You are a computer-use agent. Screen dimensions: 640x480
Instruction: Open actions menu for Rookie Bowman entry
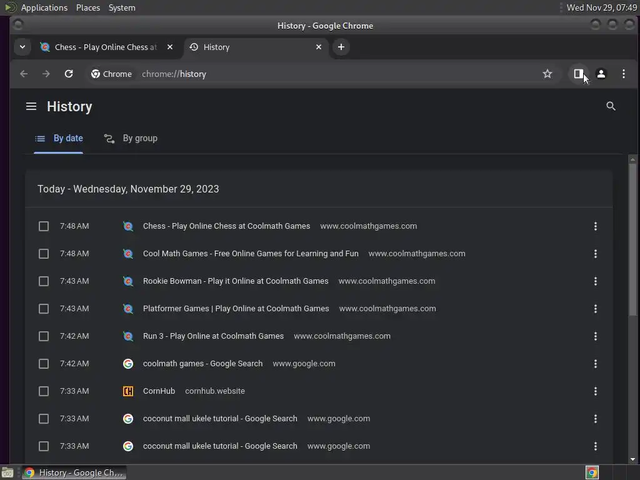(596, 281)
